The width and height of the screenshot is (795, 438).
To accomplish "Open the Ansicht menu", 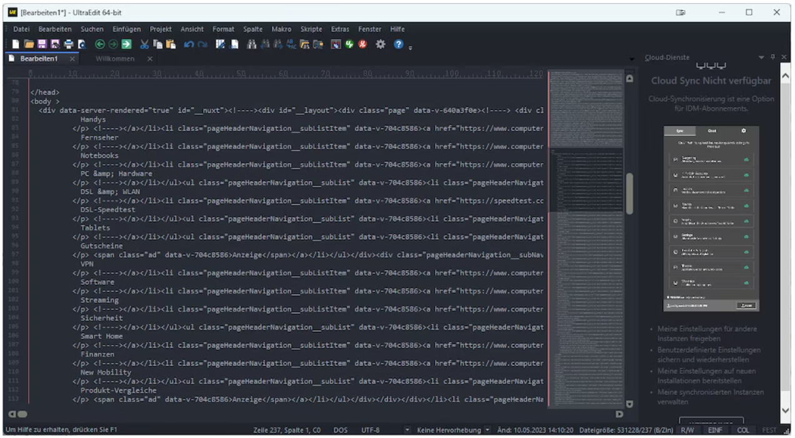I will 192,29.
